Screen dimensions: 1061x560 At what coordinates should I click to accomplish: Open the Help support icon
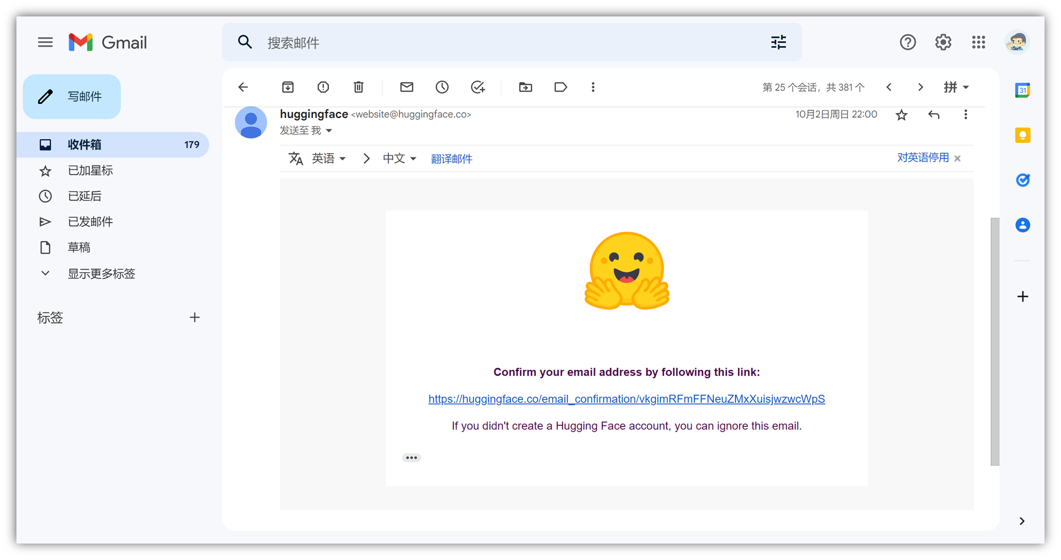908,42
